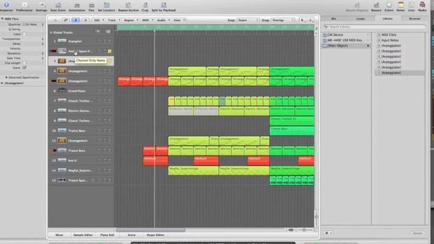Open the View local menu

179,20
